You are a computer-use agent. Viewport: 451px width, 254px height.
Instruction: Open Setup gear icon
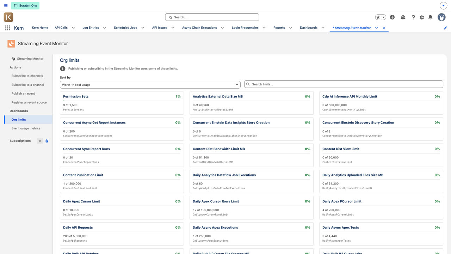(422, 17)
